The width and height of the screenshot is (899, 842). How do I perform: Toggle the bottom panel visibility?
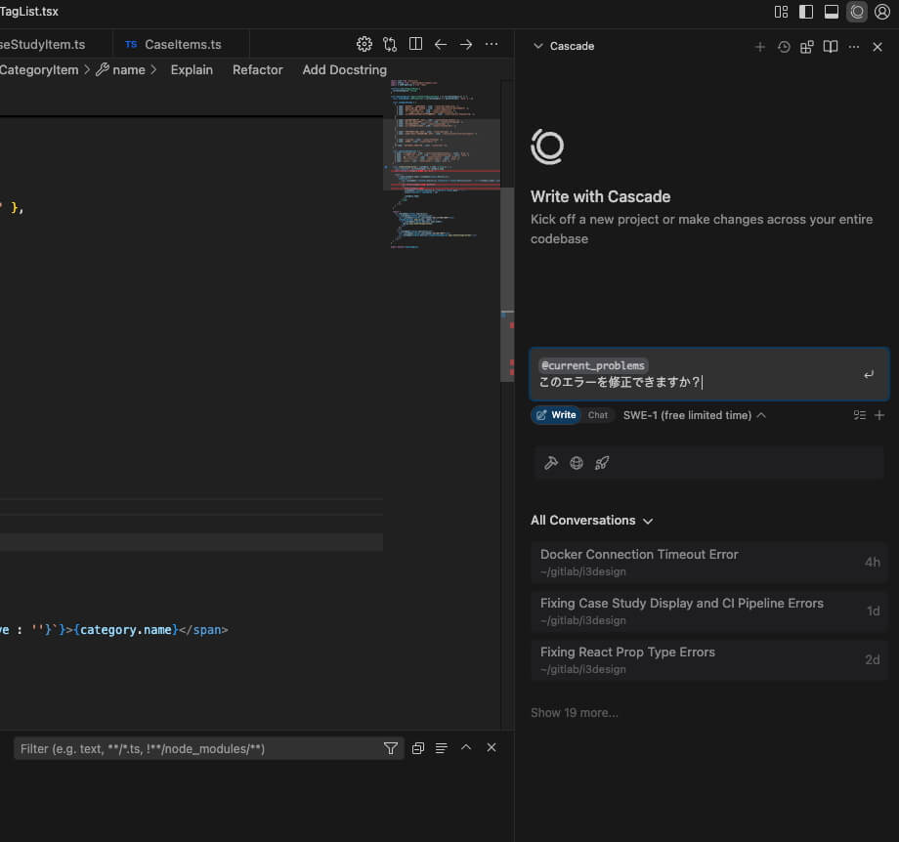832,12
